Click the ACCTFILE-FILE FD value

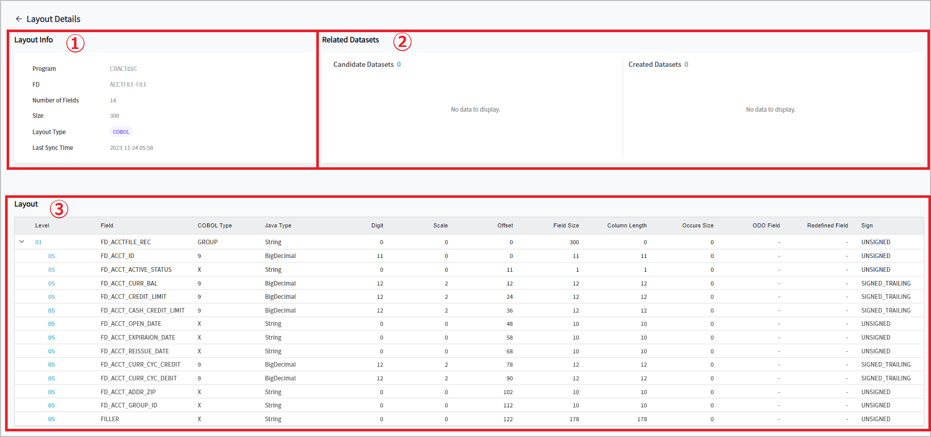point(128,85)
